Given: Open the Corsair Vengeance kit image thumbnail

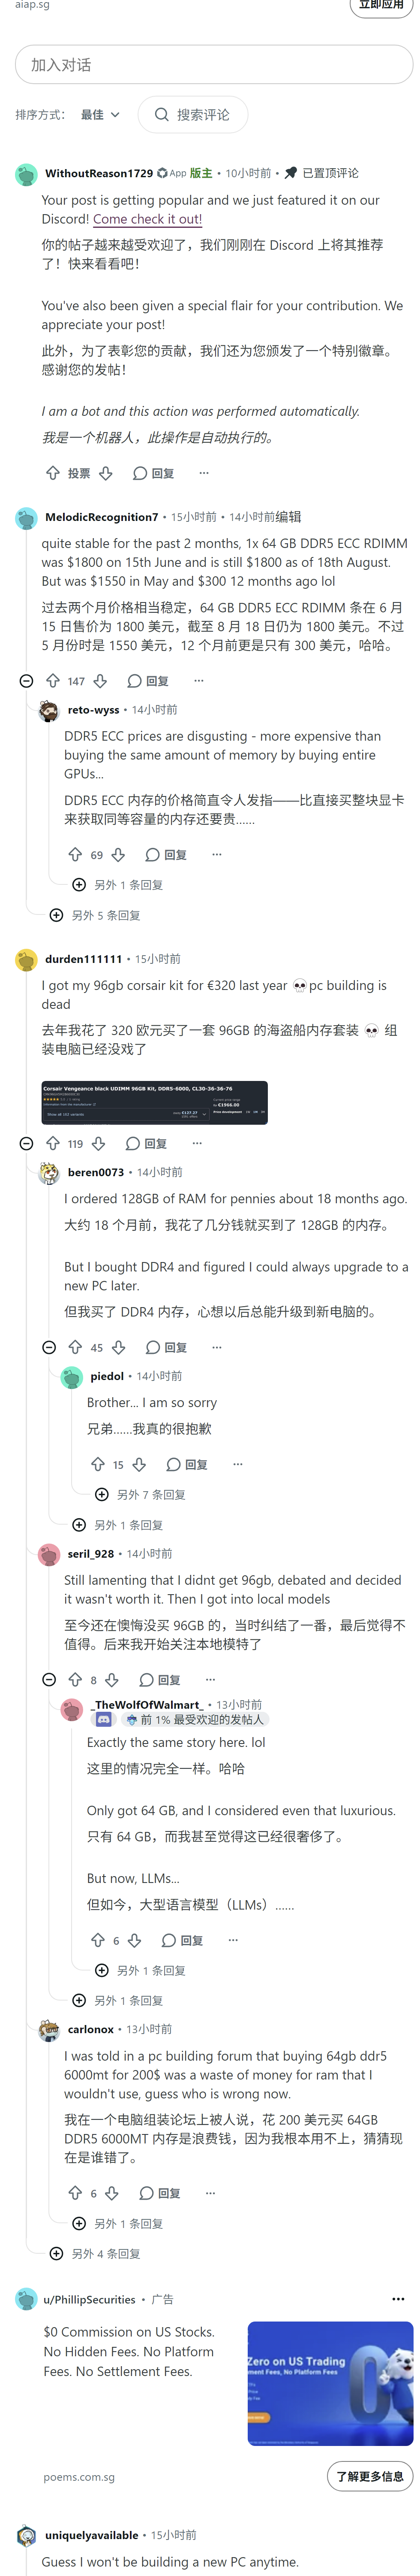Looking at the screenshot, I should pos(155,1102).
